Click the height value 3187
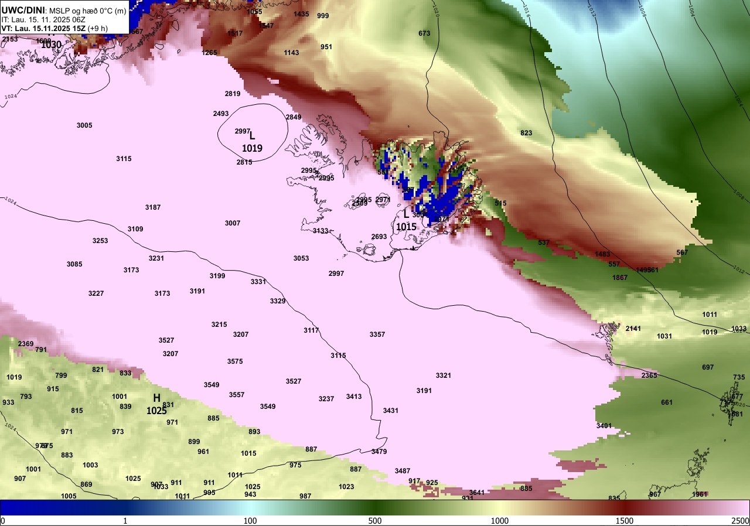Screen dimensions: 750x526 click(153, 207)
